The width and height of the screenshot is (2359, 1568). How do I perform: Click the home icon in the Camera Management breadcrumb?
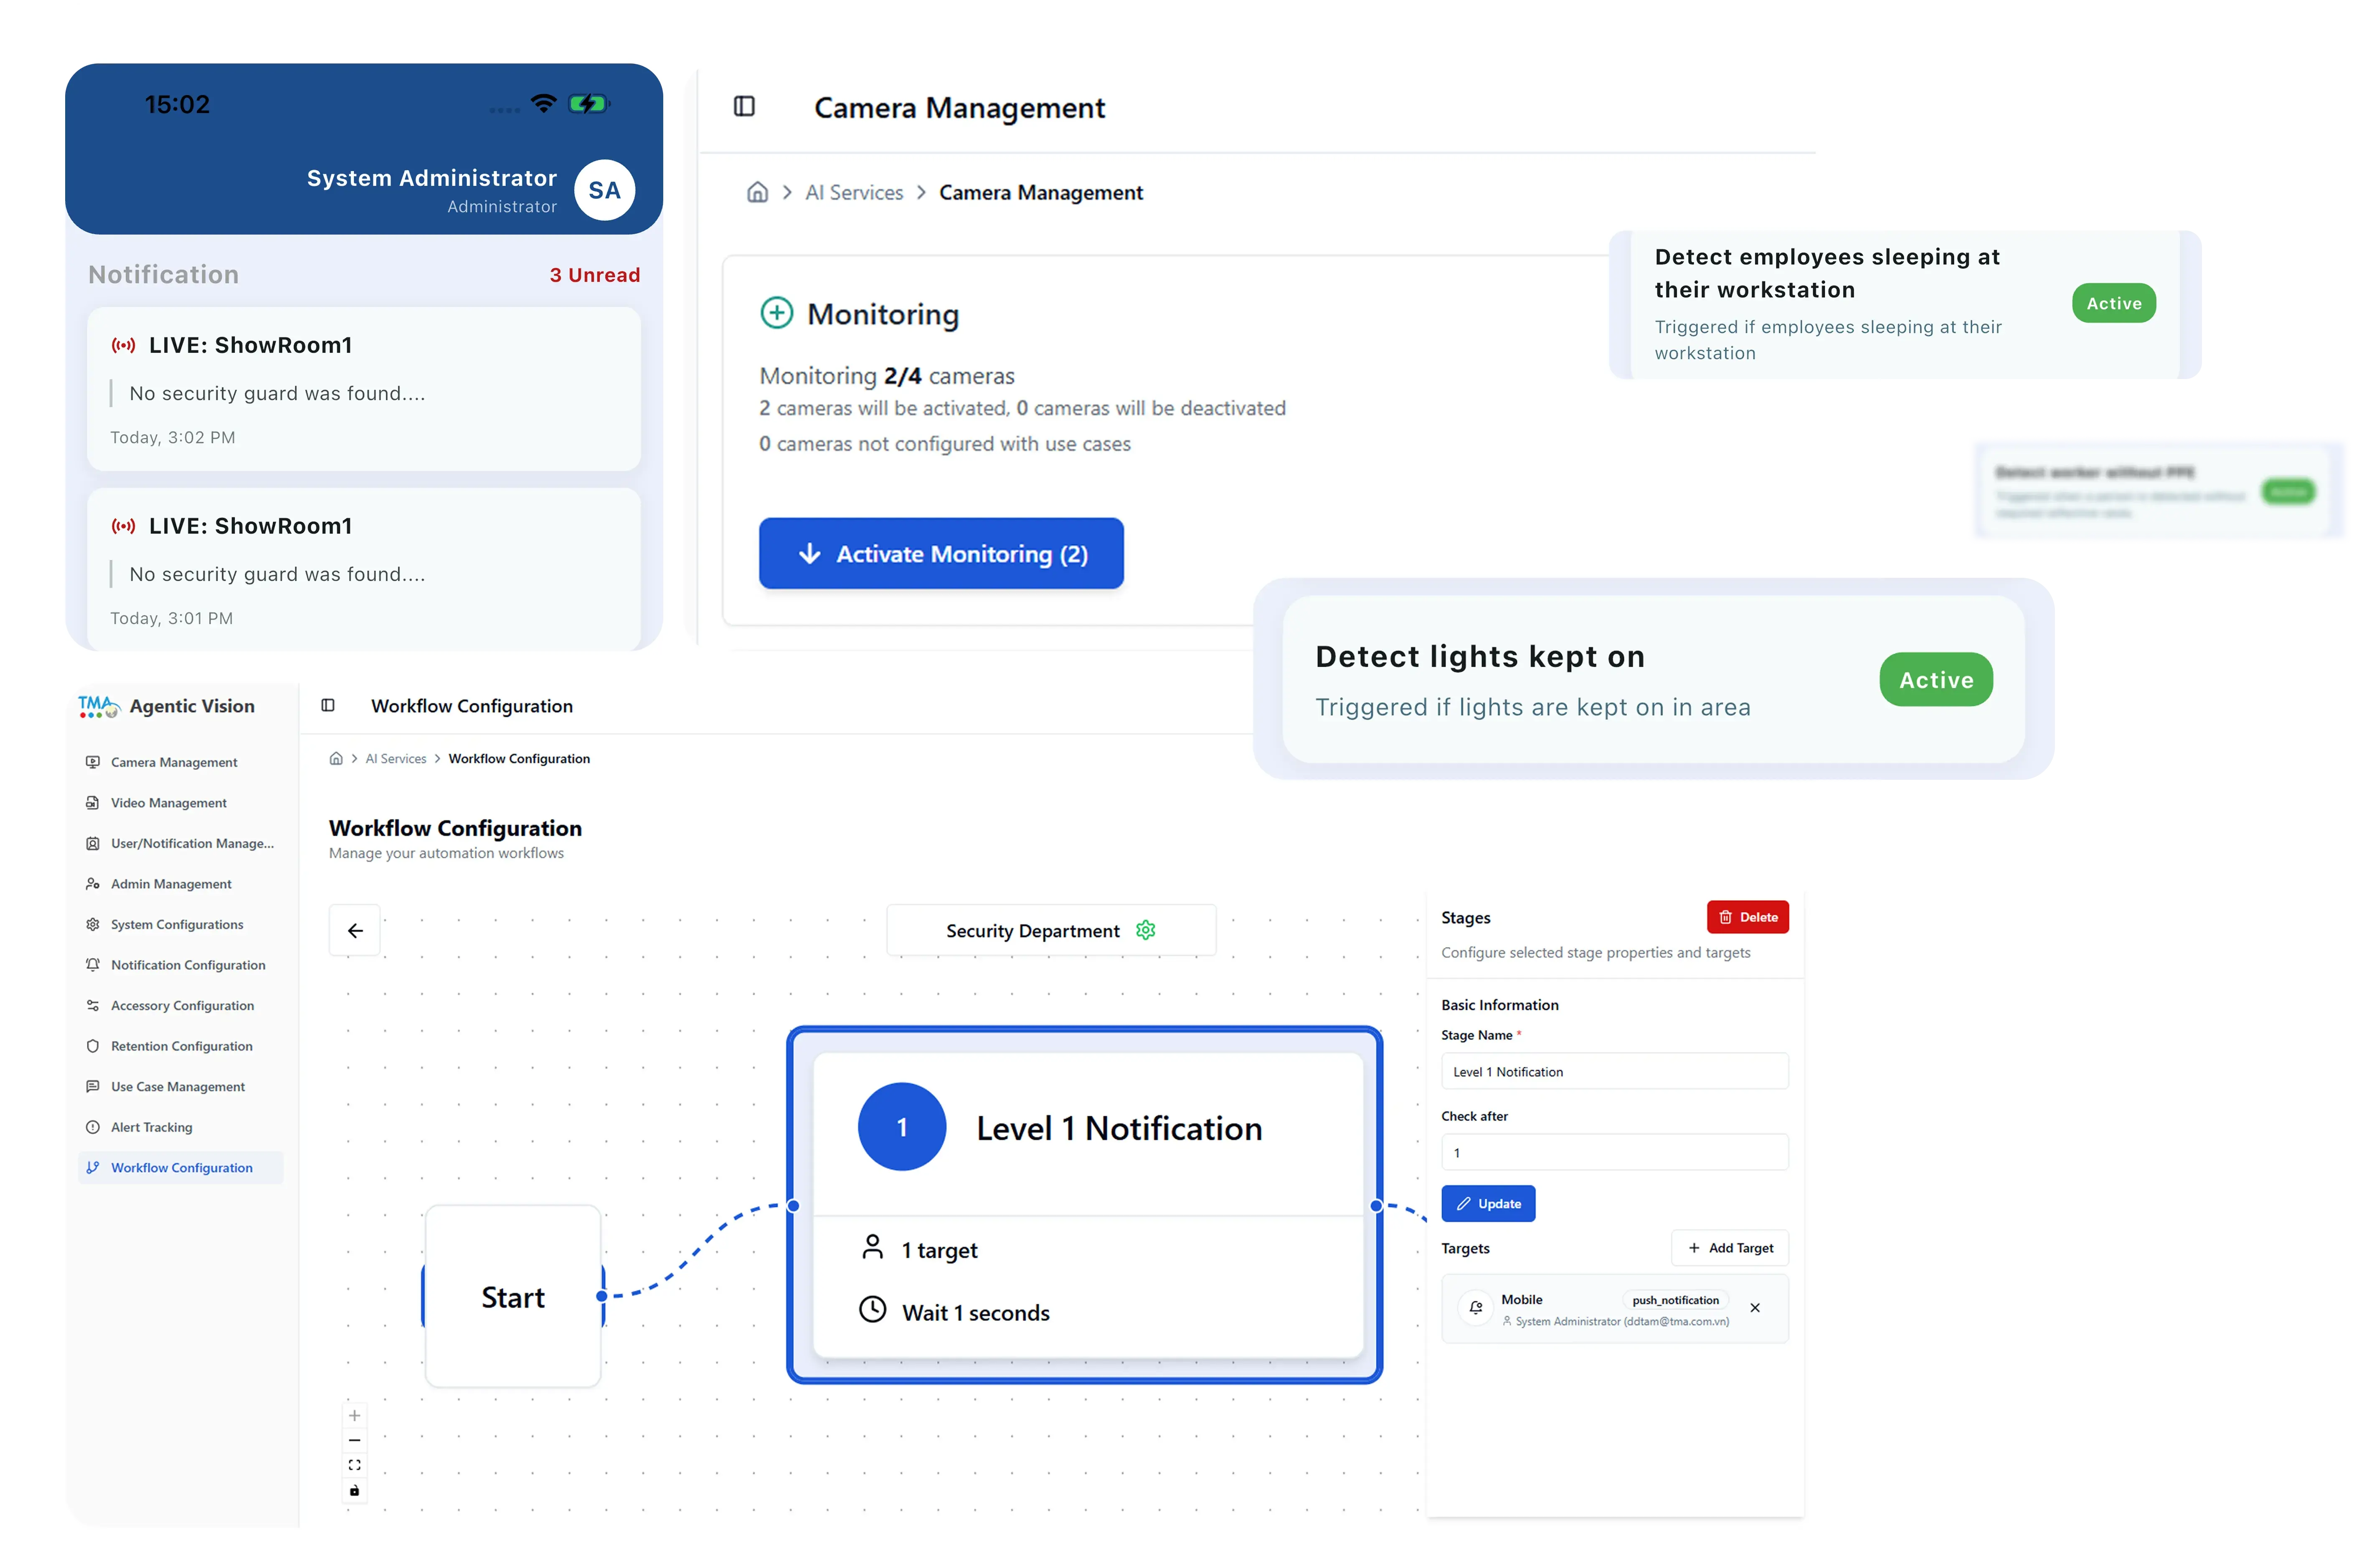[757, 192]
